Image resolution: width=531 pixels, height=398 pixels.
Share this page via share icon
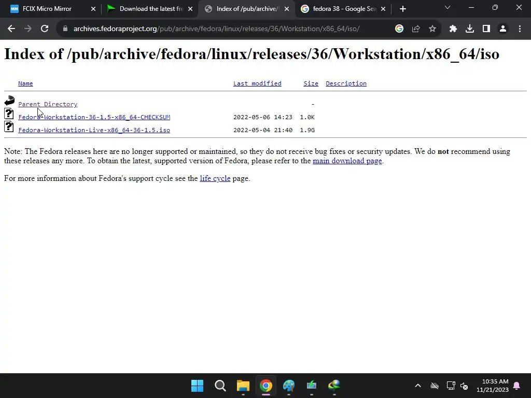click(x=416, y=29)
